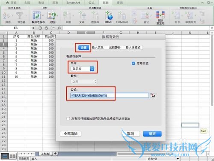
Task: Click the HTML import icon
Action: (x=109, y=15)
